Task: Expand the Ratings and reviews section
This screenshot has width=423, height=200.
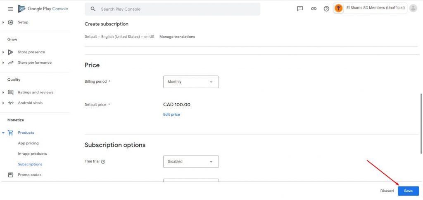Action: pyautogui.click(x=3, y=93)
